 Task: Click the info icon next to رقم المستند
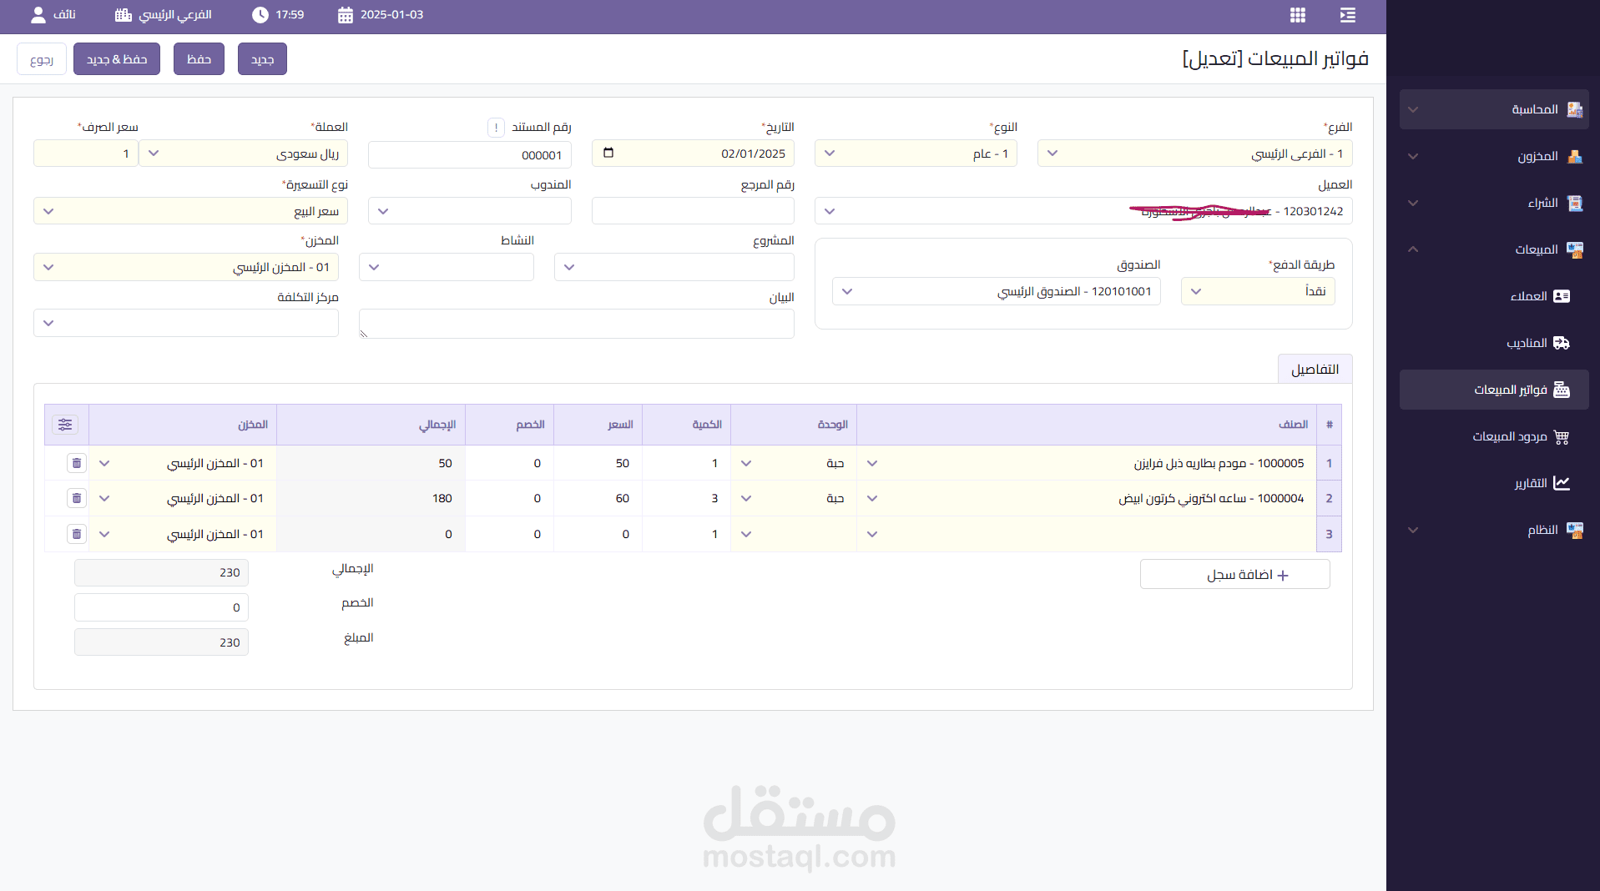tap(496, 128)
